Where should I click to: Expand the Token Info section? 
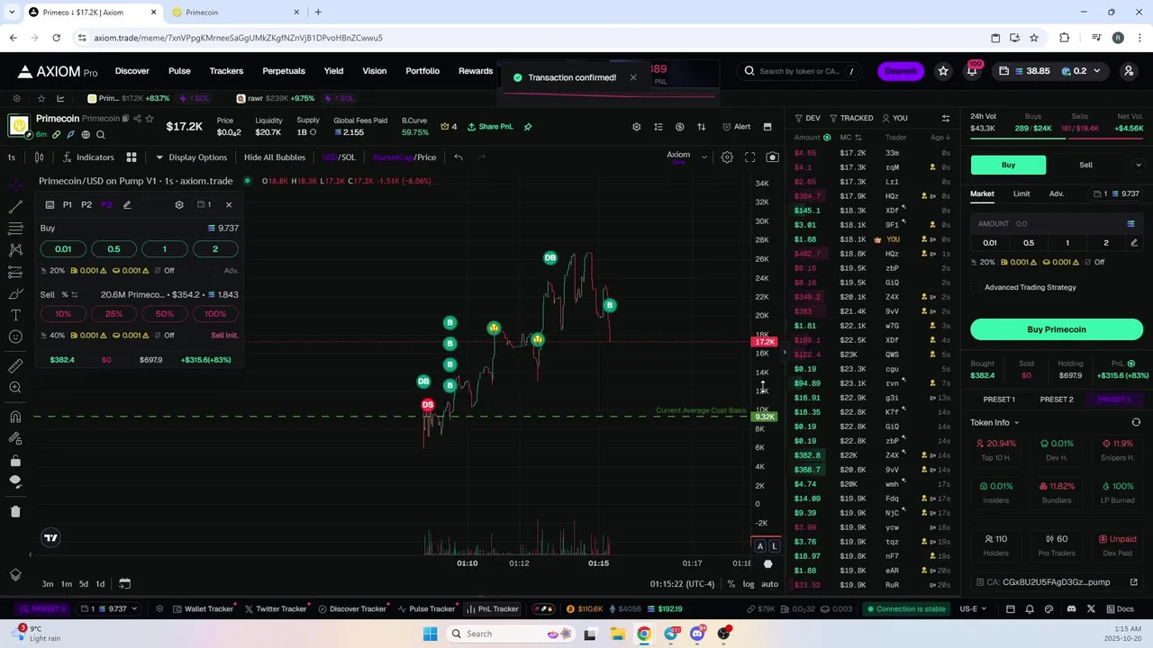click(994, 423)
